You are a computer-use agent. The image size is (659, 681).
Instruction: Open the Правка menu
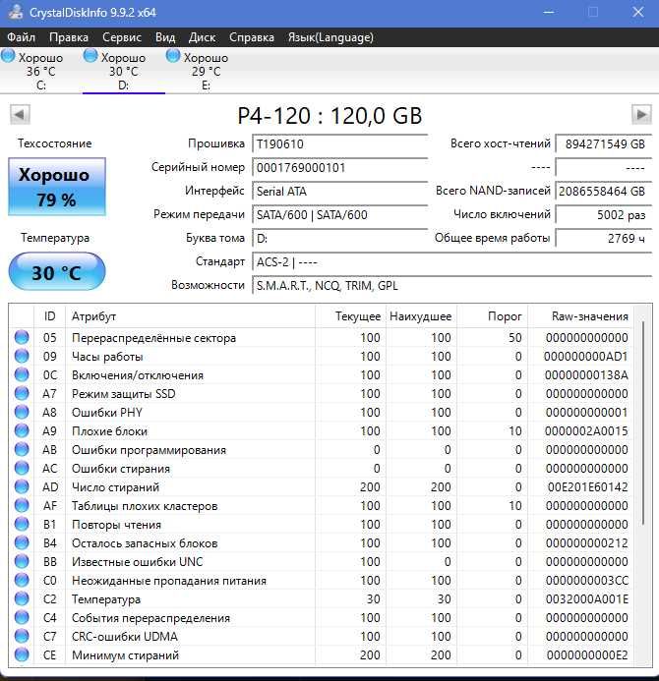[69, 37]
